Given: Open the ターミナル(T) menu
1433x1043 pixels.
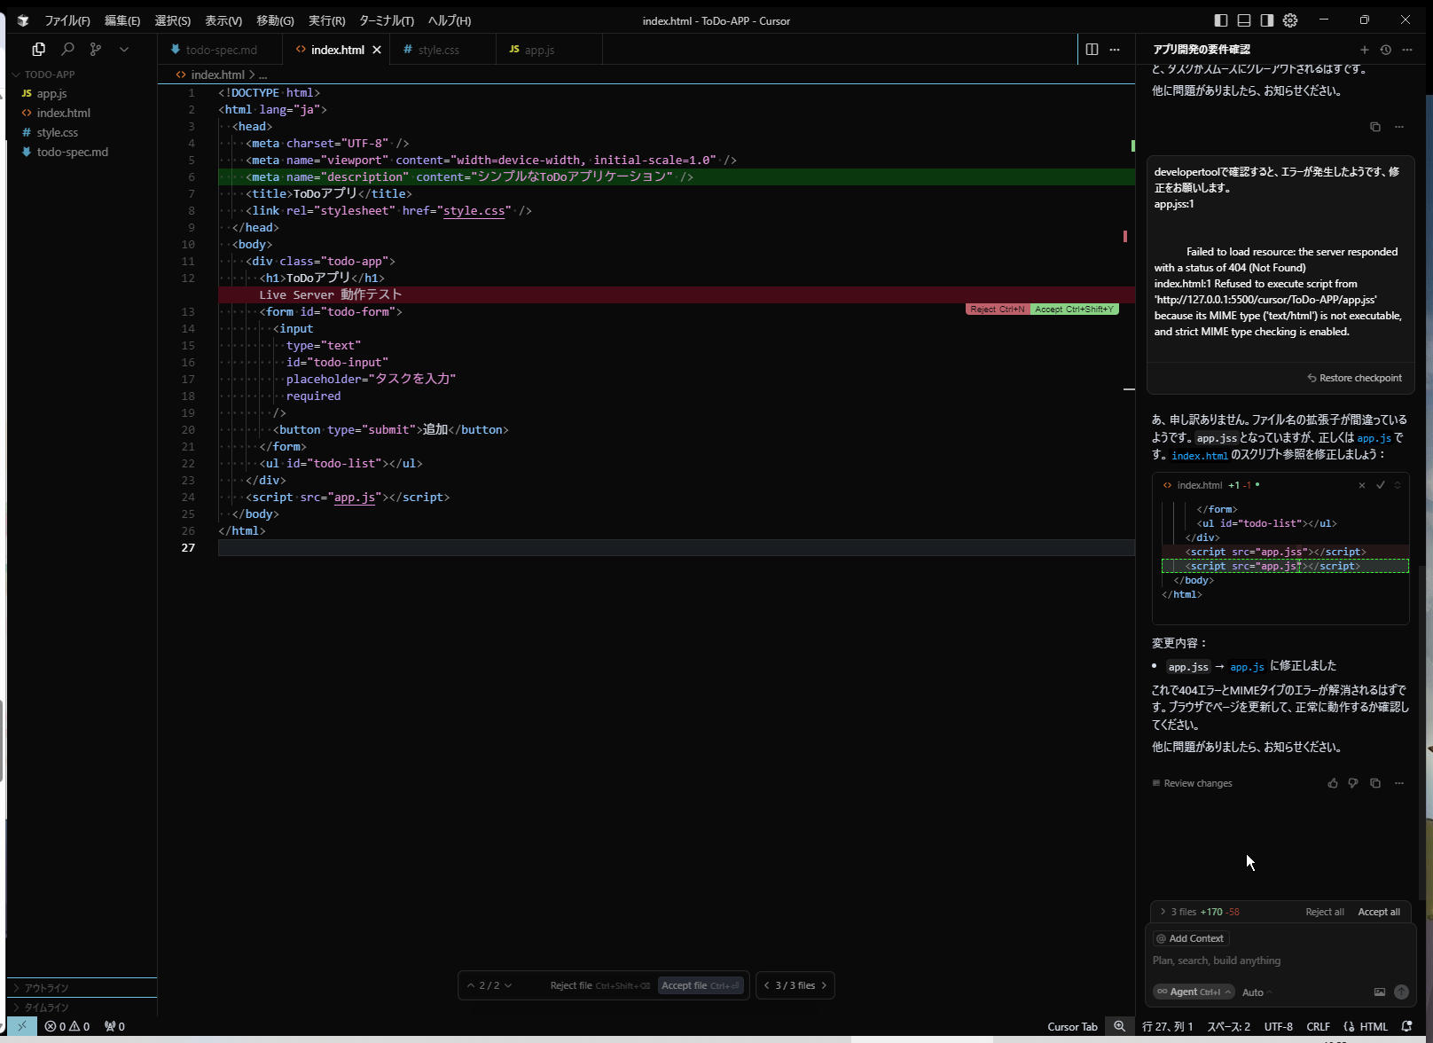Looking at the screenshot, I should (x=386, y=20).
